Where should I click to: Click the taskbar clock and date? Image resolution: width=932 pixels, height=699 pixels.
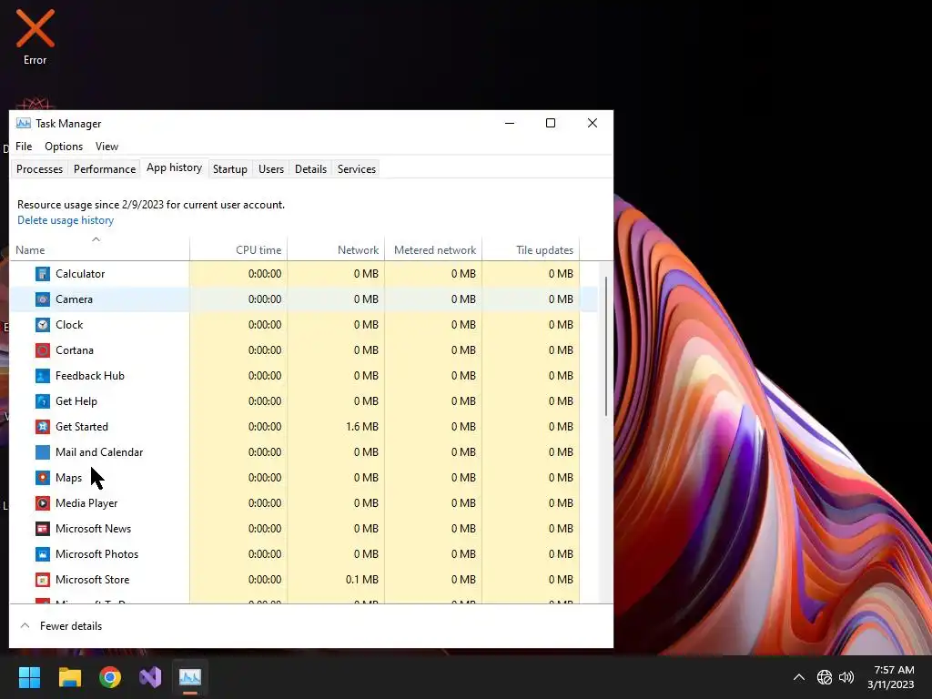890,677
